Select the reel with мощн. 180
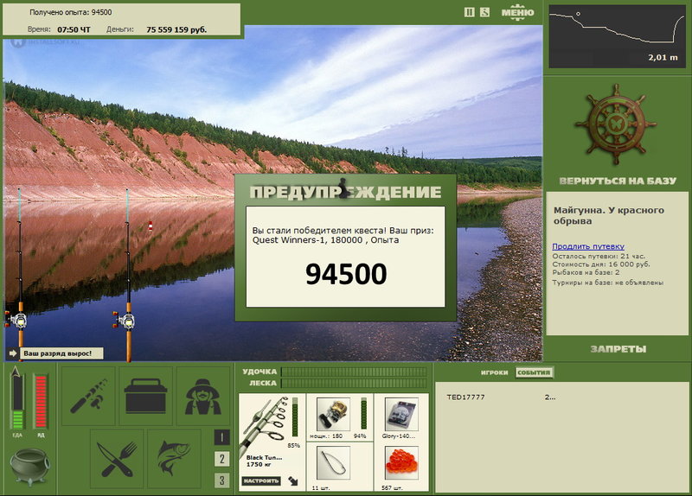The image size is (692, 496). 334,415
